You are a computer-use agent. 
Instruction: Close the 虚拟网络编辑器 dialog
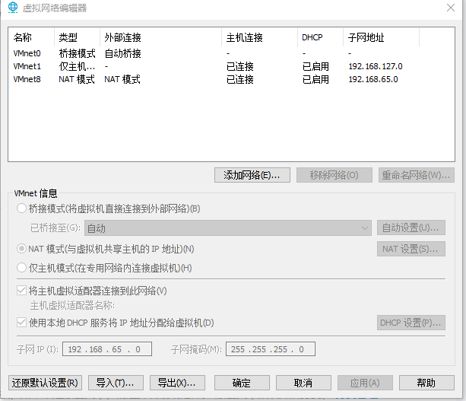tap(451, 8)
